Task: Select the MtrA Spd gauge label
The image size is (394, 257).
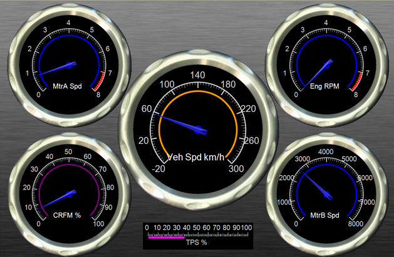Action: (68, 86)
